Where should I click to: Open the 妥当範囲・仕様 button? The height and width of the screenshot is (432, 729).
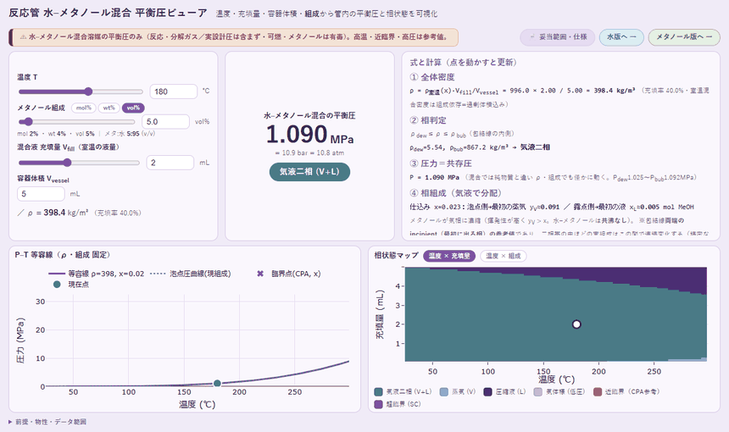(558, 37)
